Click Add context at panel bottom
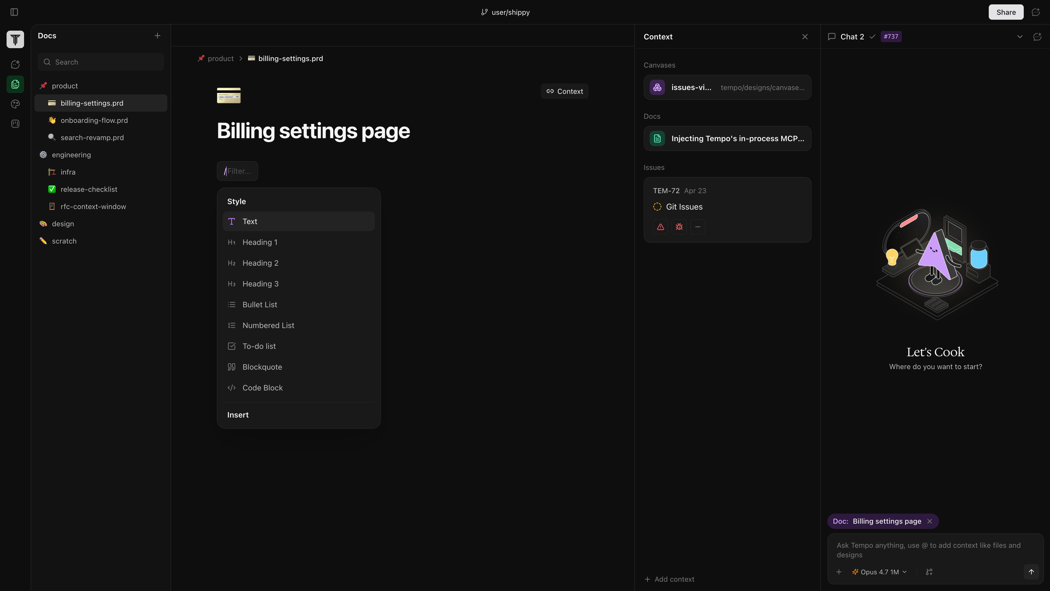 (669, 579)
